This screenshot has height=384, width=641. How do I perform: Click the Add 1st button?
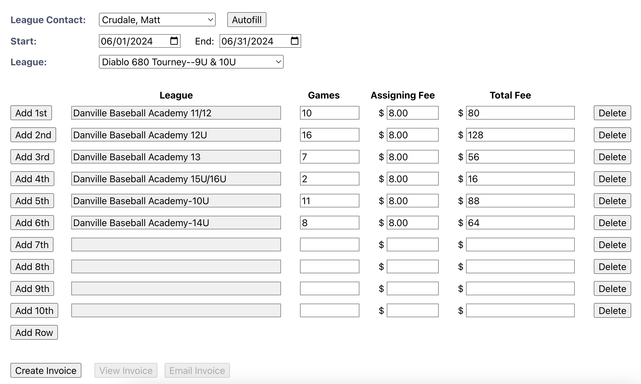(31, 113)
